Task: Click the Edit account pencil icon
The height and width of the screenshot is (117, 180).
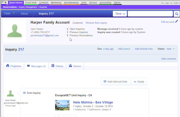Action: [177, 21]
